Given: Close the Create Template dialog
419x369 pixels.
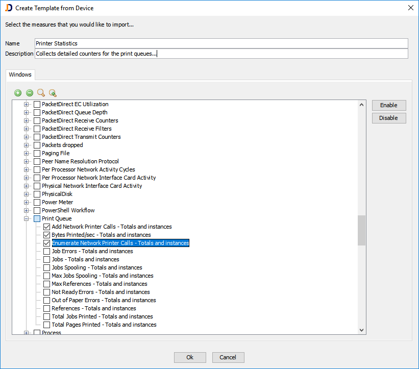Looking at the screenshot, I should tap(411, 8).
